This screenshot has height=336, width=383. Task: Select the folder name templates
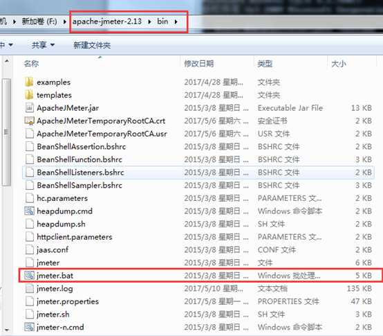pos(54,95)
